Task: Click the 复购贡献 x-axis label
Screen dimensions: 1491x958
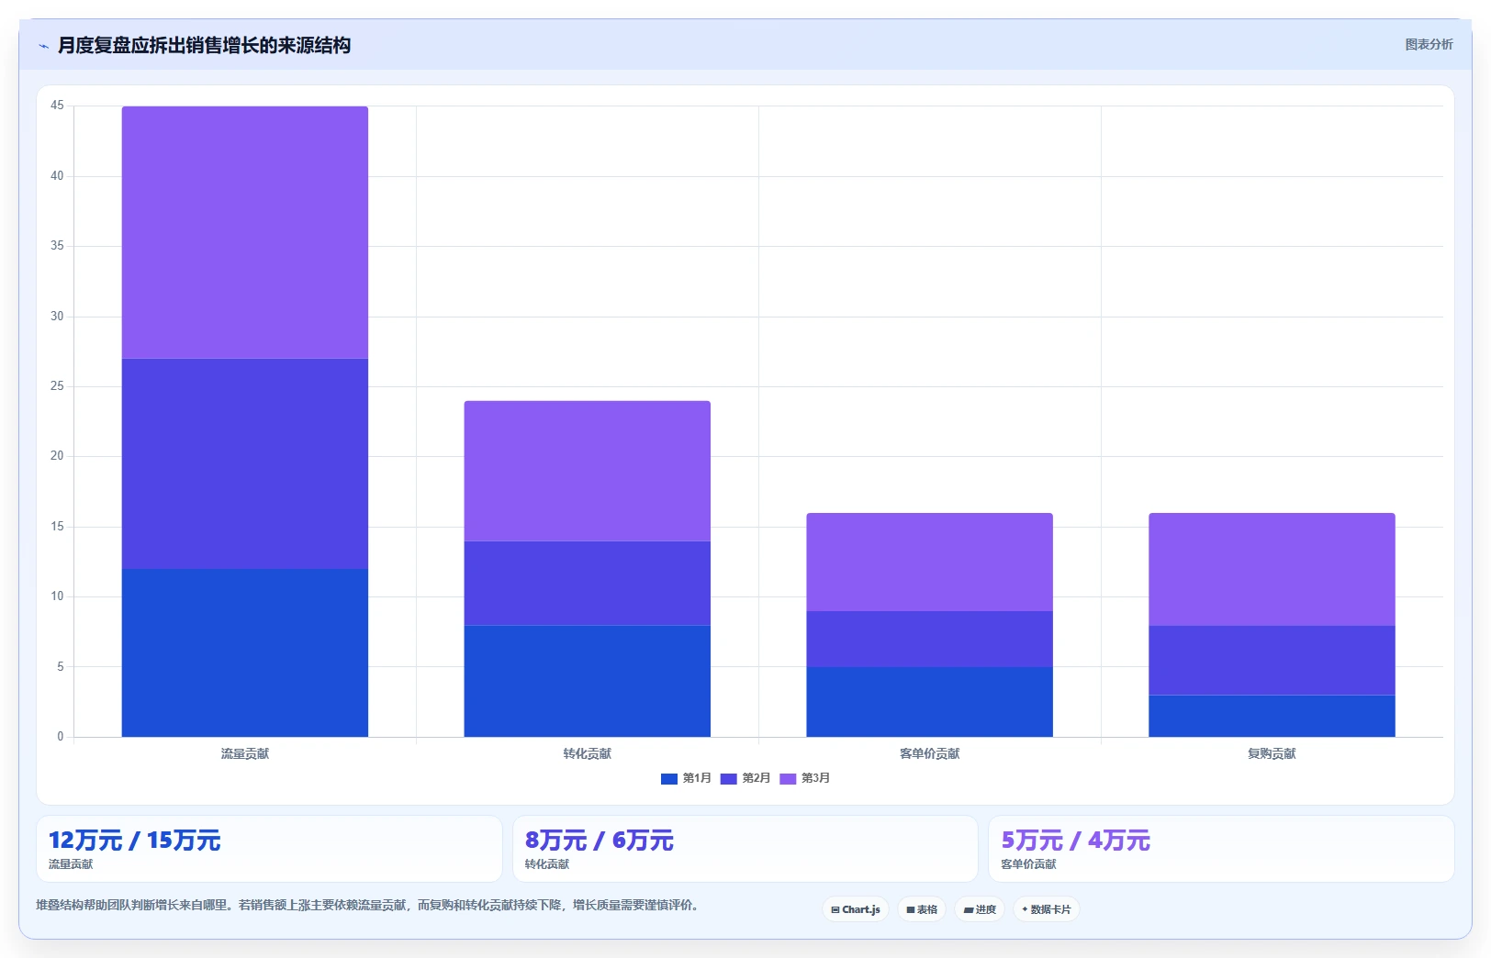Action: coord(1272,753)
